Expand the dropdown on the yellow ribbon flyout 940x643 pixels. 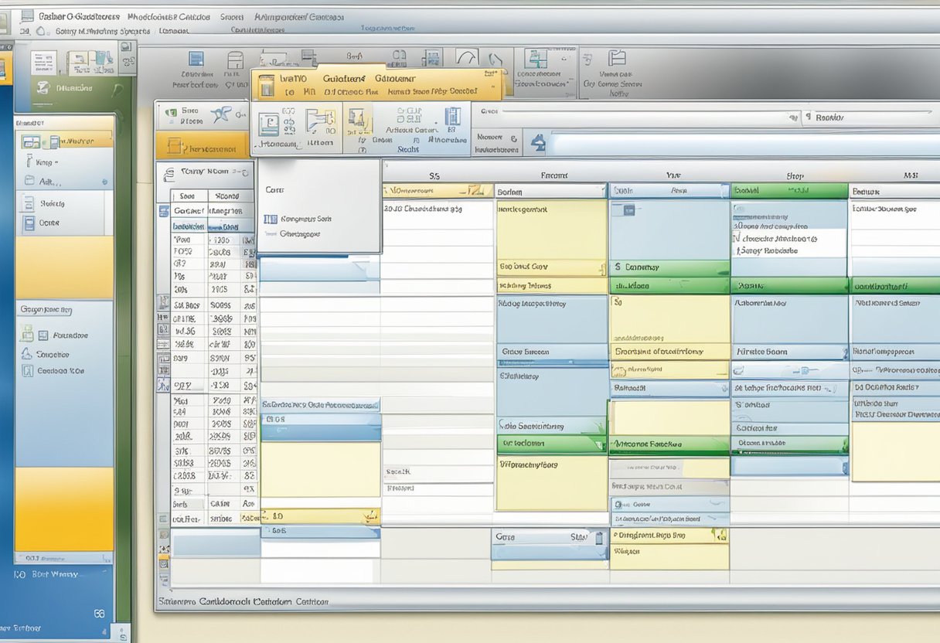tap(492, 85)
